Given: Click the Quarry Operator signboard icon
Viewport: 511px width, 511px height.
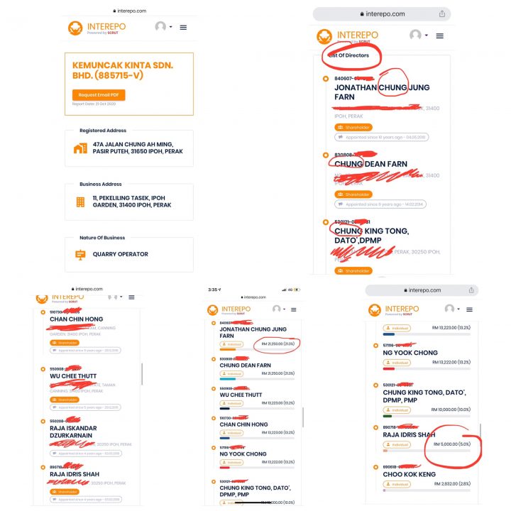Looking at the screenshot, I should pyautogui.click(x=80, y=255).
